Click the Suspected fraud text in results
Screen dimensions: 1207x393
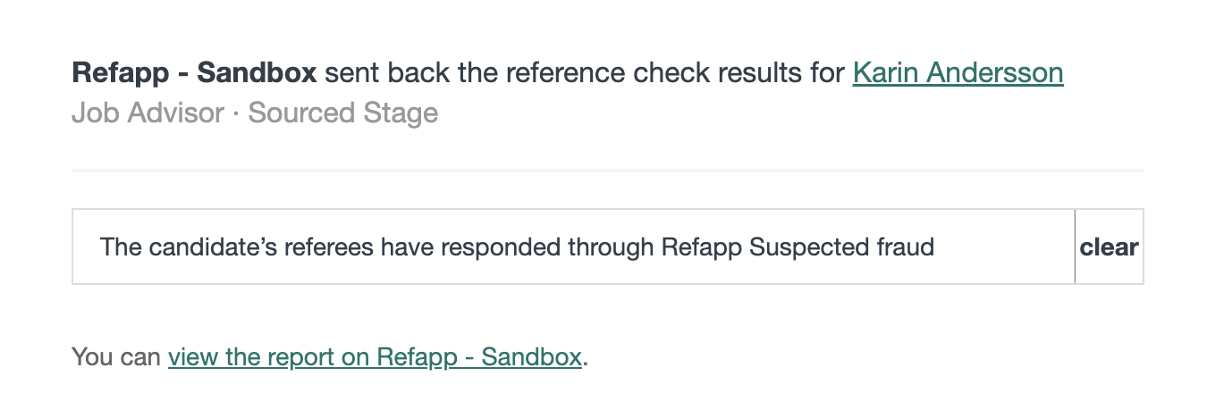pos(841,247)
